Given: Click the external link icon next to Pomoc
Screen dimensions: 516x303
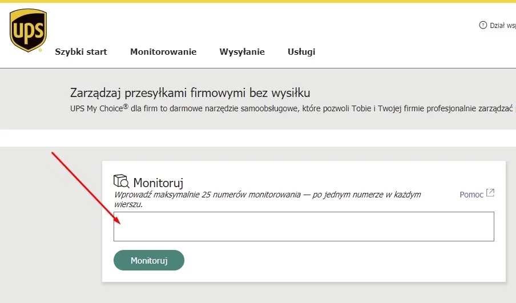Looking at the screenshot, I should 490,193.
